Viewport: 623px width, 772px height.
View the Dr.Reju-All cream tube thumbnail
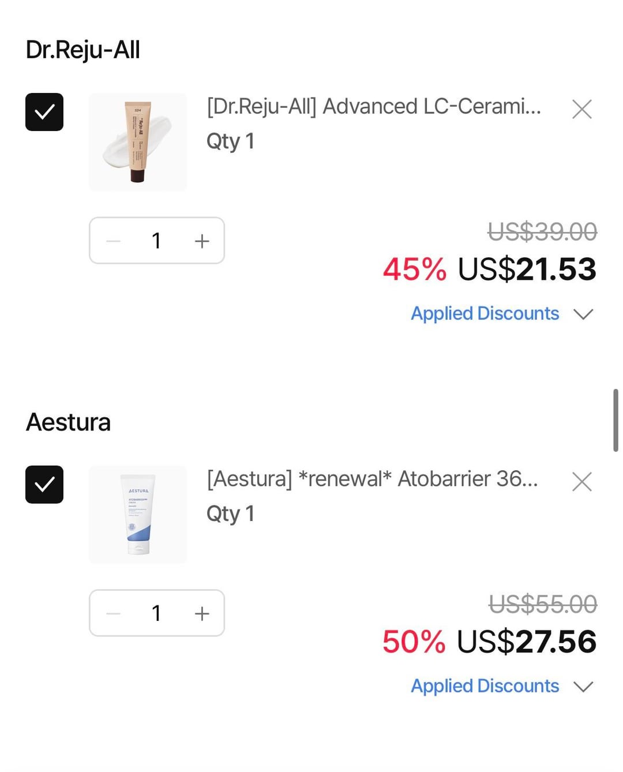tap(138, 142)
